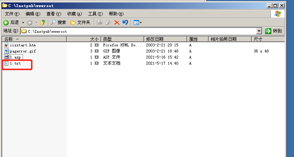The height and width of the screenshot is (157, 294).
Task: Sort by 属性 column header
Action: (x=198, y=39)
